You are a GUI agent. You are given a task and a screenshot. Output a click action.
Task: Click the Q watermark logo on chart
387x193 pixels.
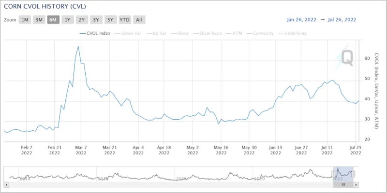click(x=346, y=57)
